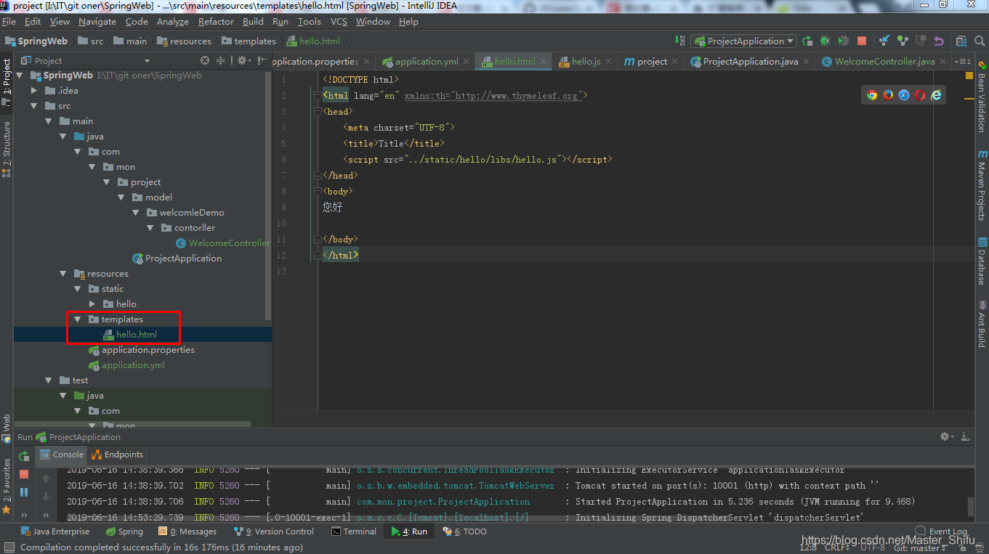Screen dimensions: 989x554
Task: Toggle tool window bars at bottom-left corner
Action: (x=8, y=547)
